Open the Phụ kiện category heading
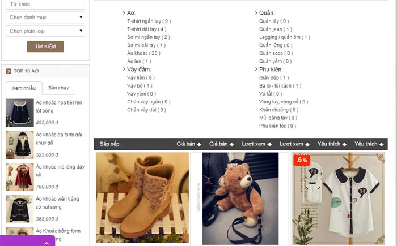The height and width of the screenshot is (246, 397). [x=271, y=70]
